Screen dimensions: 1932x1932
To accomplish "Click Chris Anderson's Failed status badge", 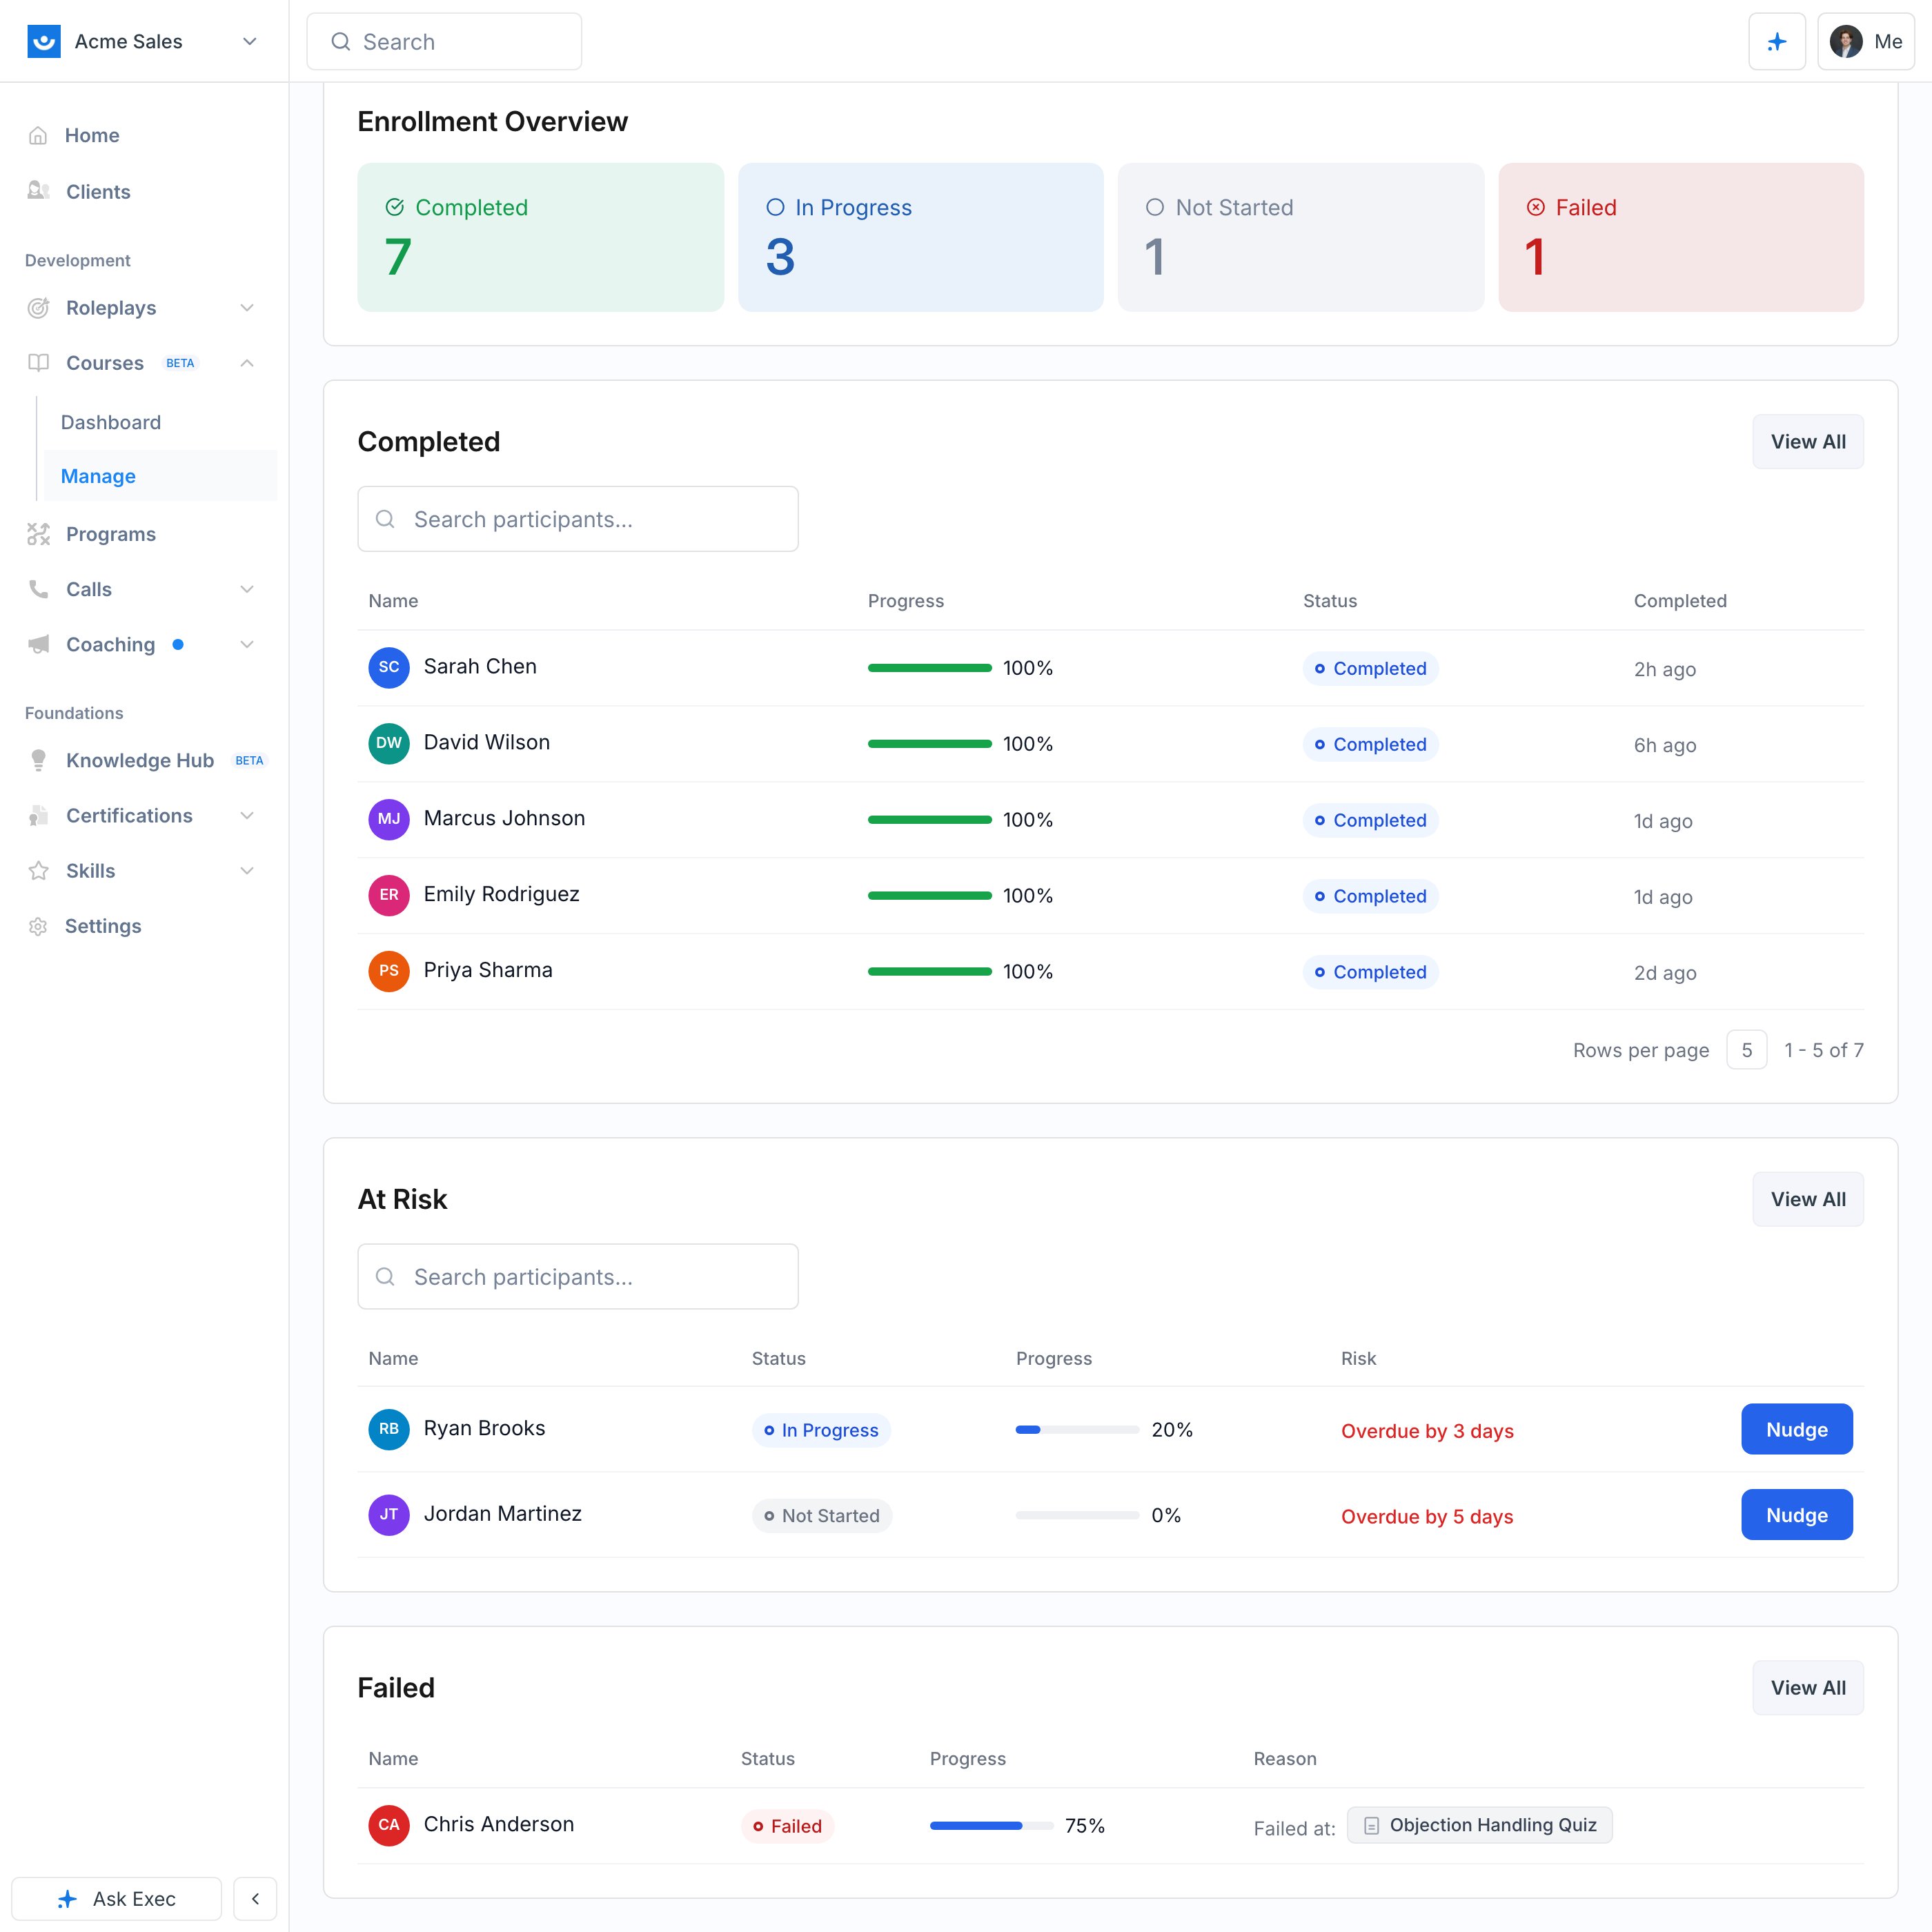I will click(x=787, y=1826).
